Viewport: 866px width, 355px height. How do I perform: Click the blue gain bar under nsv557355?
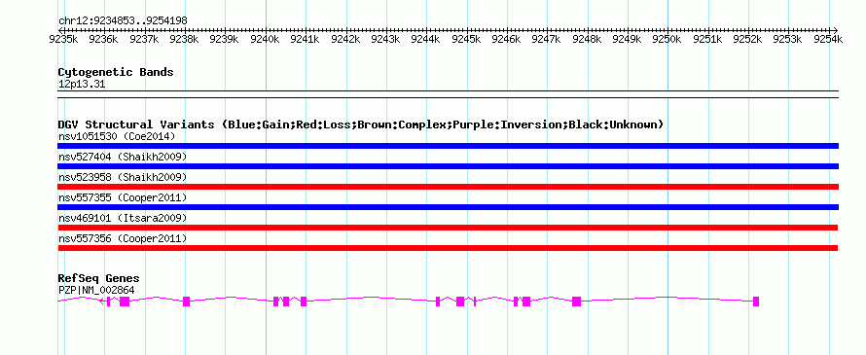coord(449,207)
